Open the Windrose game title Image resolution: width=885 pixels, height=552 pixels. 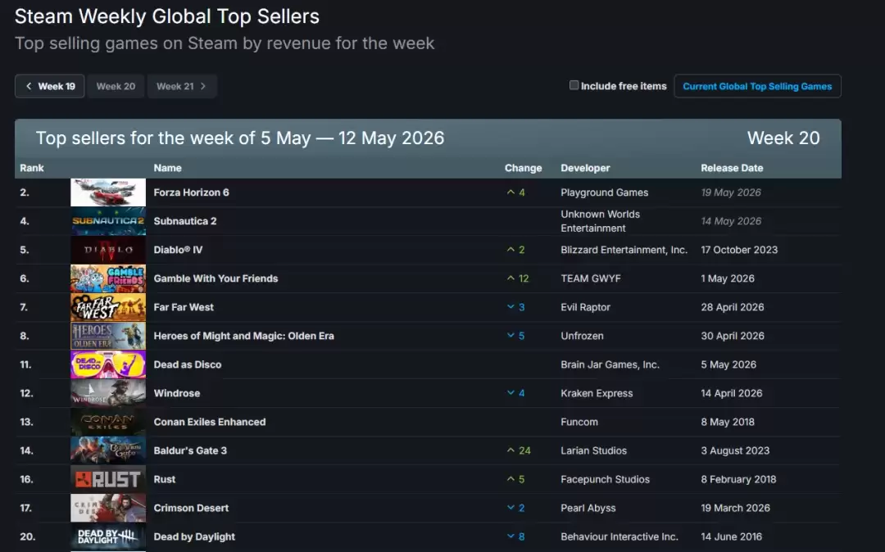tap(177, 394)
